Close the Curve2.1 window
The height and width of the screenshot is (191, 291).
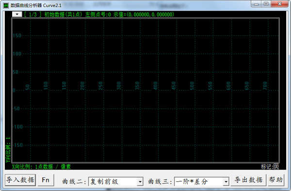pos(280,4)
